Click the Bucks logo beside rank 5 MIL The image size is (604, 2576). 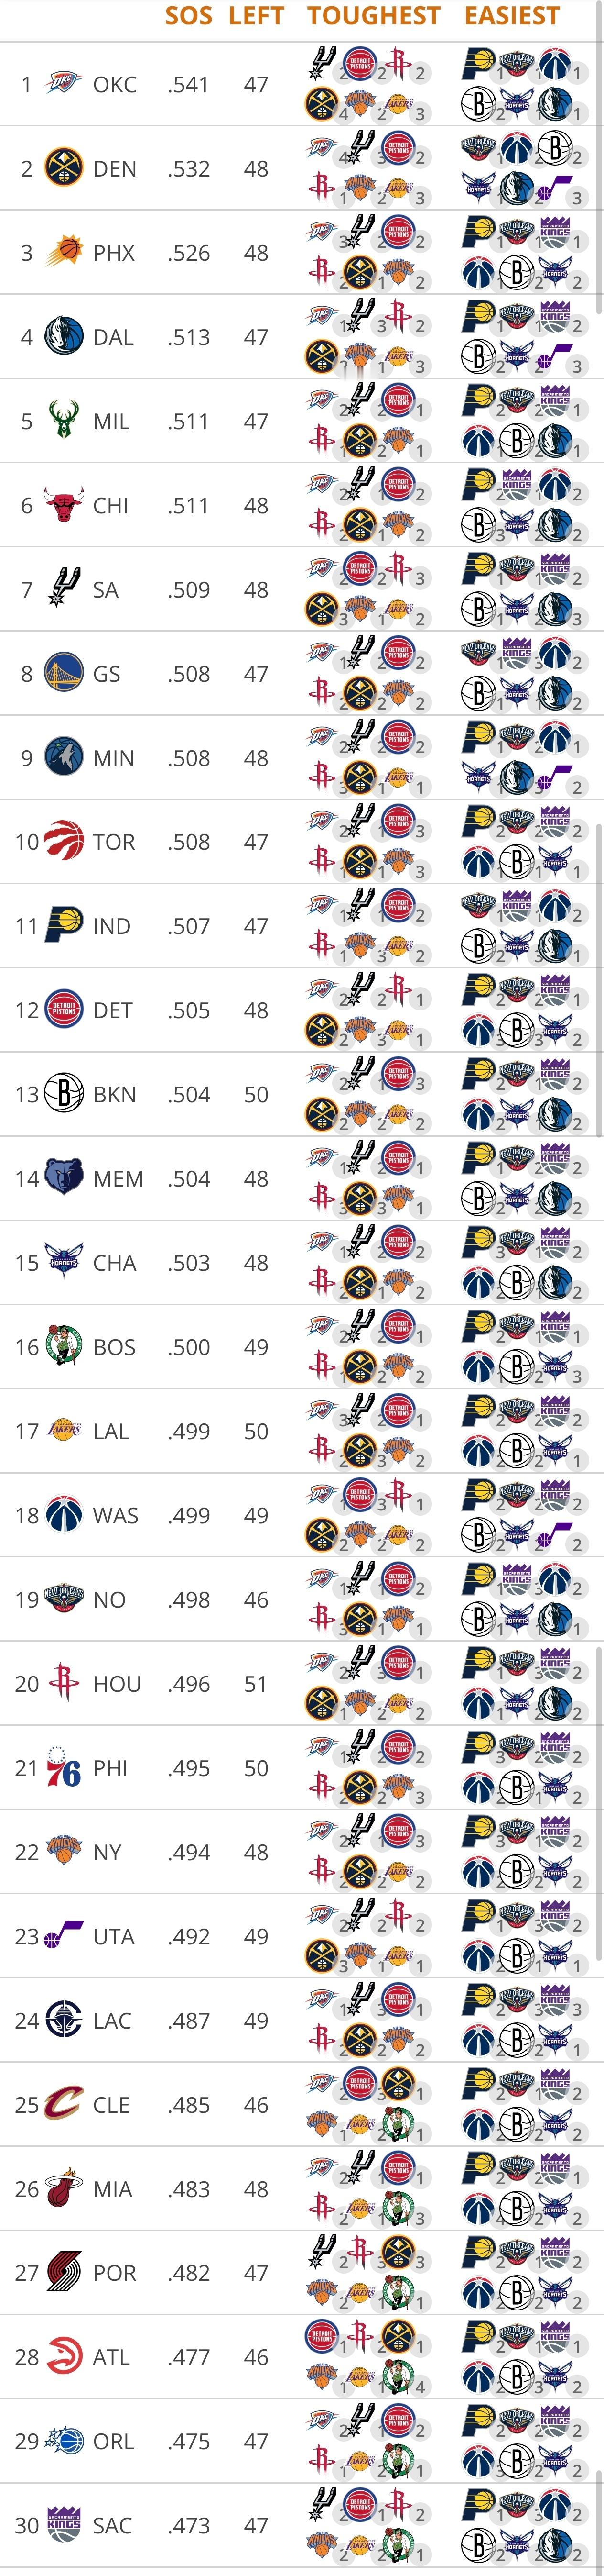click(64, 421)
